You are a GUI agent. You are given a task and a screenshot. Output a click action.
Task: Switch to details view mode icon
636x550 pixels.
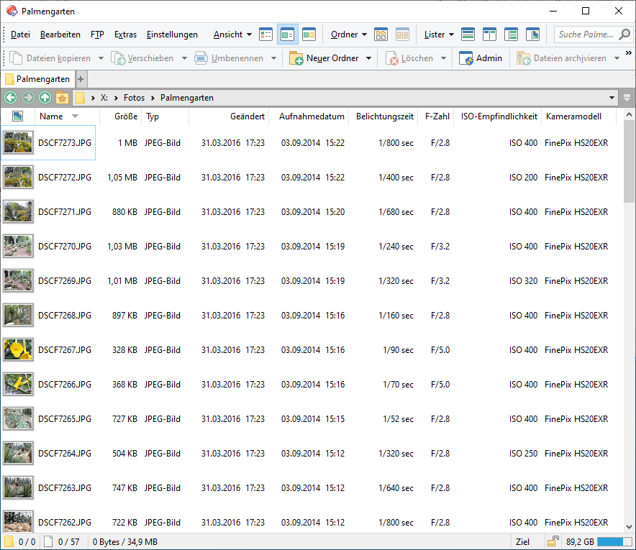[265, 35]
